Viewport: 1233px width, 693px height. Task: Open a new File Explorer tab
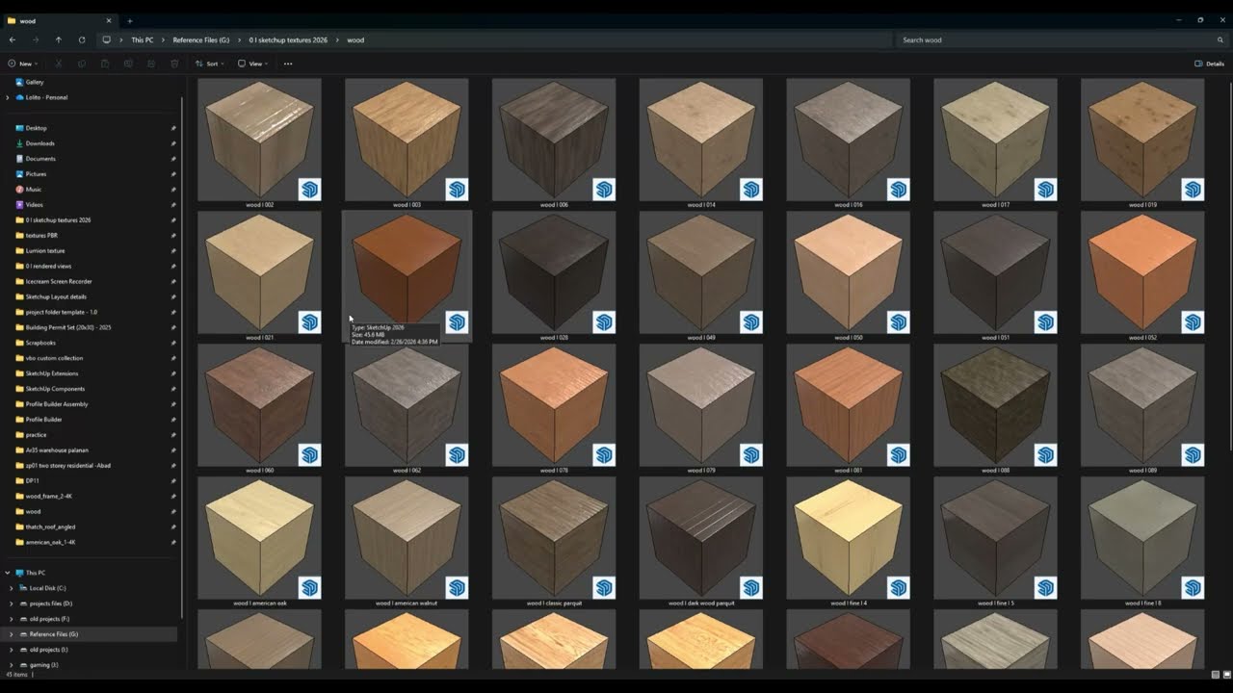pyautogui.click(x=130, y=20)
